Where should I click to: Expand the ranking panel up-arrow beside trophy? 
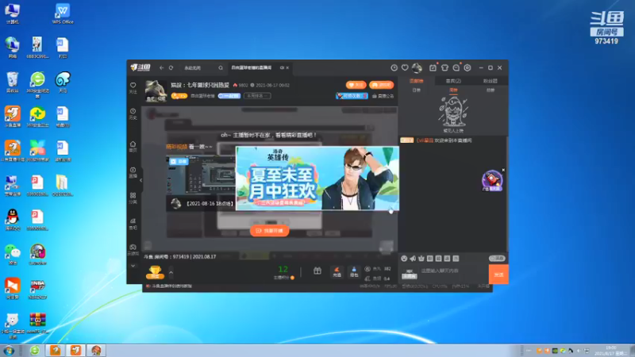click(171, 272)
